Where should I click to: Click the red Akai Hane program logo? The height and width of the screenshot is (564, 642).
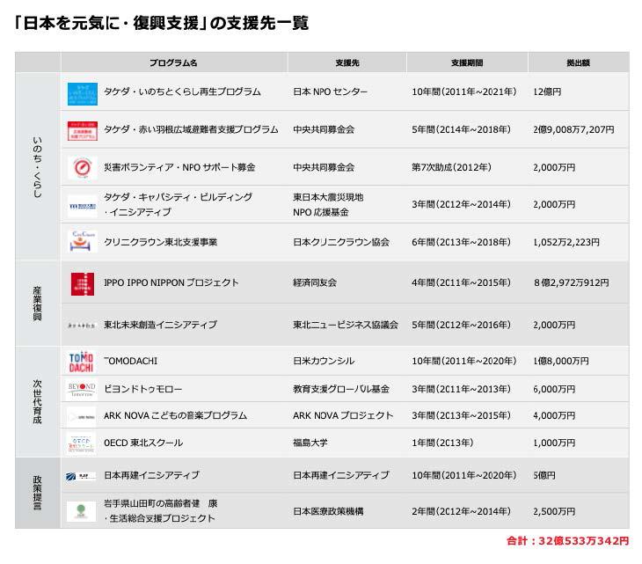pyautogui.click(x=83, y=131)
